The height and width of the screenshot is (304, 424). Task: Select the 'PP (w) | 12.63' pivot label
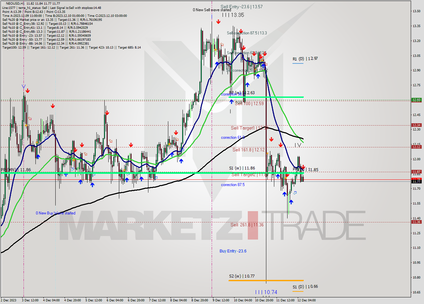click(x=242, y=93)
